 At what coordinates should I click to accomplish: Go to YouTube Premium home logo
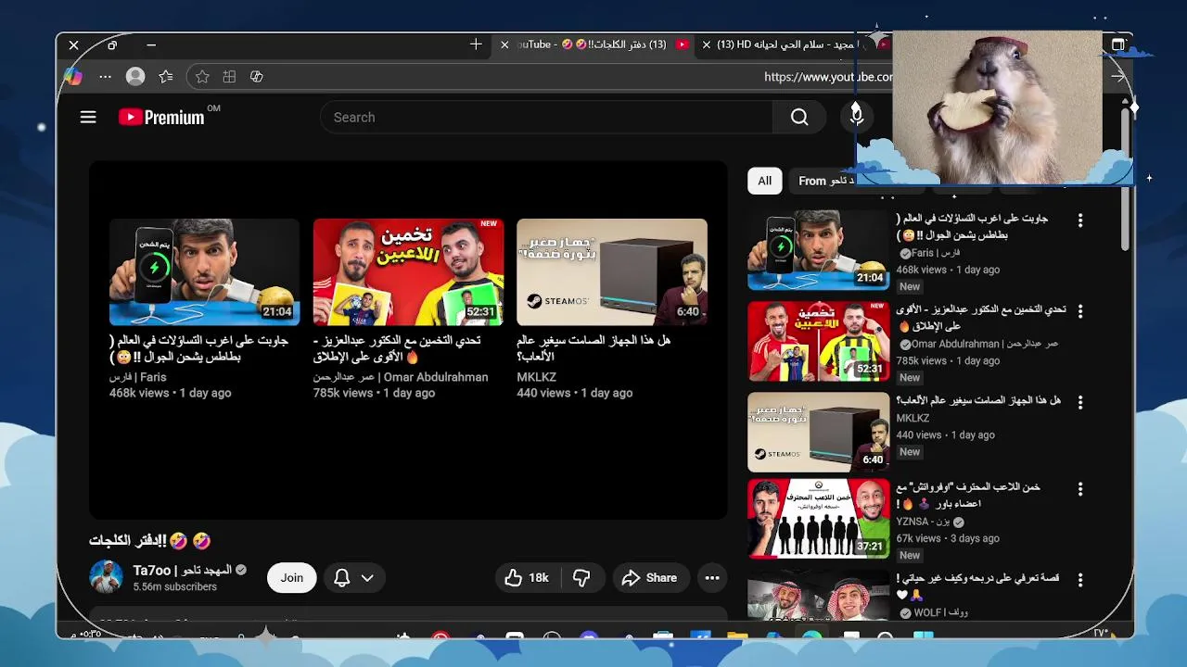click(x=161, y=117)
